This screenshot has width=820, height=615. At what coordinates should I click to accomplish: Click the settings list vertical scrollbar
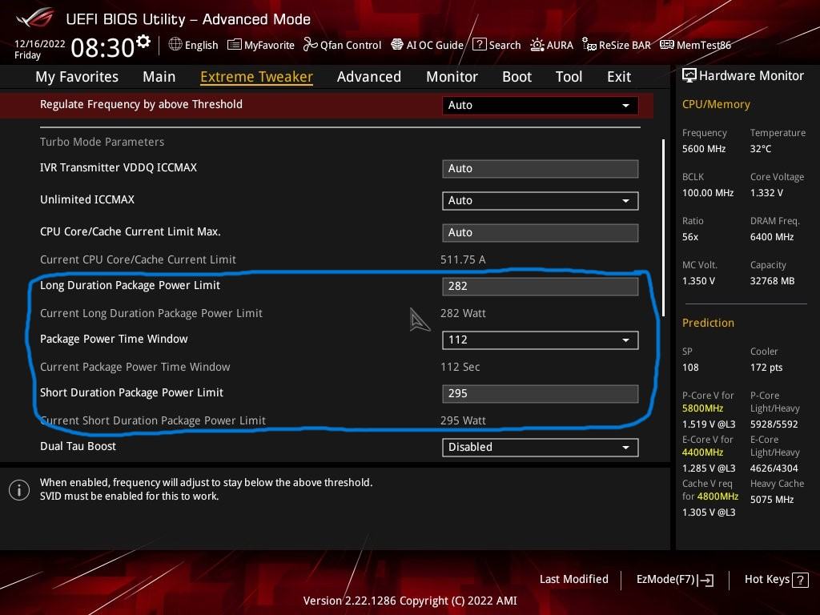click(663, 227)
